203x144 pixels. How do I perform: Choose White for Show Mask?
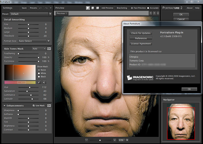(x=39, y=73)
